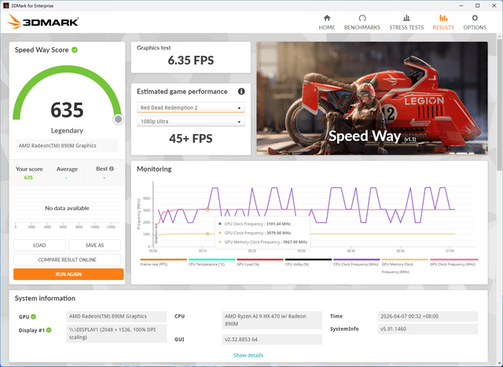Click the 6.35 FPS graphics test value
The height and width of the screenshot is (367, 503).
(x=191, y=60)
